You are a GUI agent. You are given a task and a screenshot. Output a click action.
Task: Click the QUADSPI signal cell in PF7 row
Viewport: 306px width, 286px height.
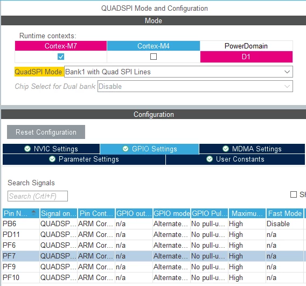coord(59,256)
